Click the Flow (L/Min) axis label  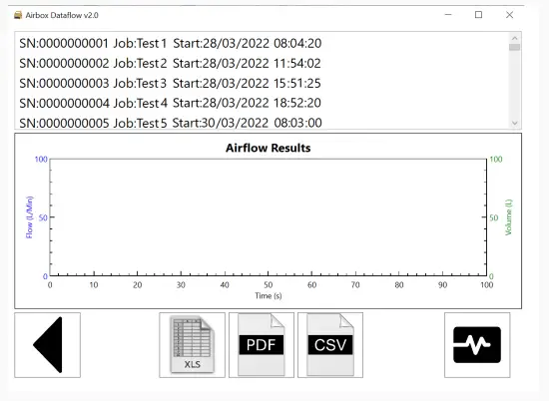click(29, 217)
